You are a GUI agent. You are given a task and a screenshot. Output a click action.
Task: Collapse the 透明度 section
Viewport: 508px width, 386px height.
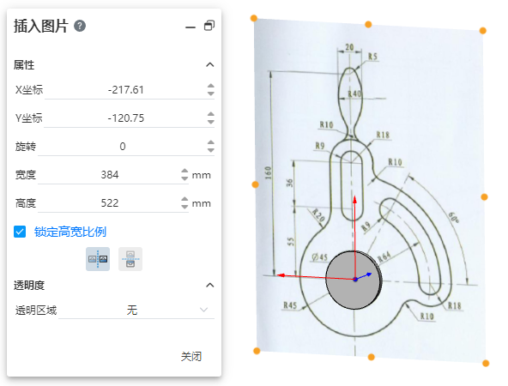pyautogui.click(x=210, y=285)
